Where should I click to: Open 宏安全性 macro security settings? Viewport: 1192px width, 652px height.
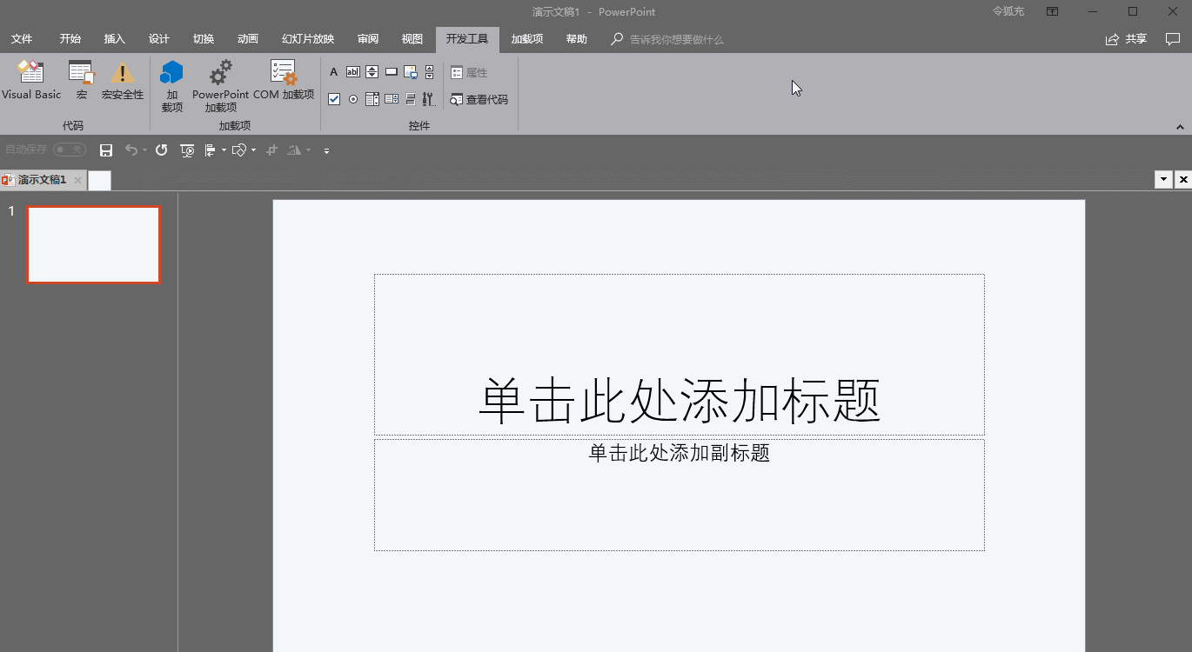click(x=122, y=83)
